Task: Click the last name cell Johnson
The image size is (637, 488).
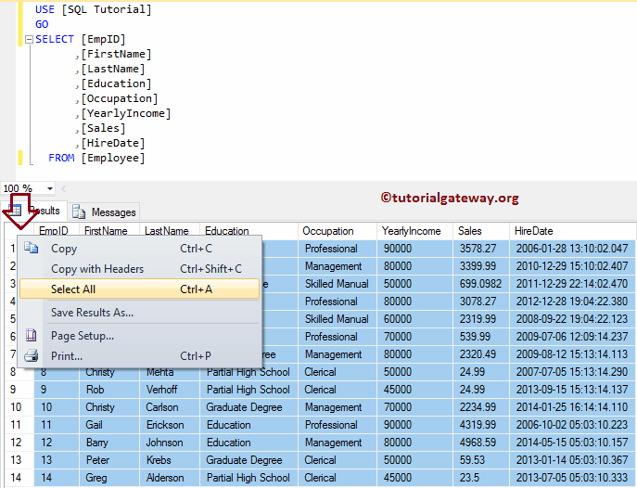Action: tap(170, 443)
